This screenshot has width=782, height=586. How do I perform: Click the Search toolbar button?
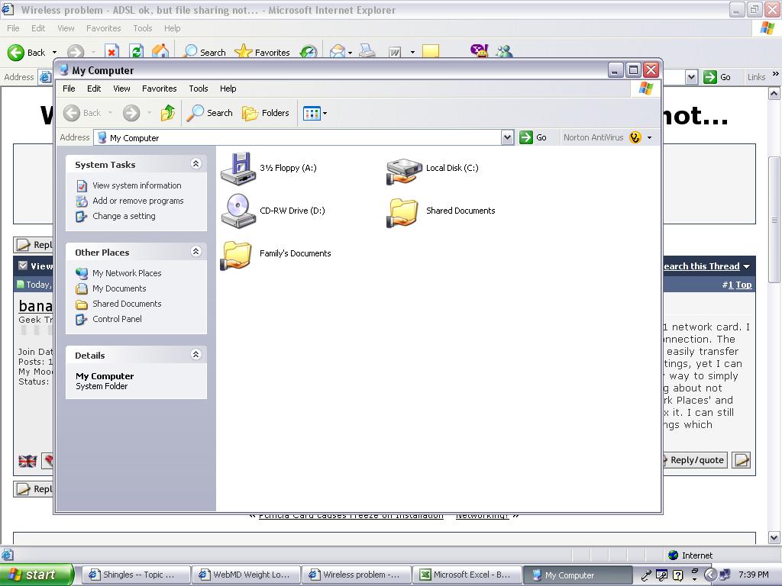tap(210, 113)
